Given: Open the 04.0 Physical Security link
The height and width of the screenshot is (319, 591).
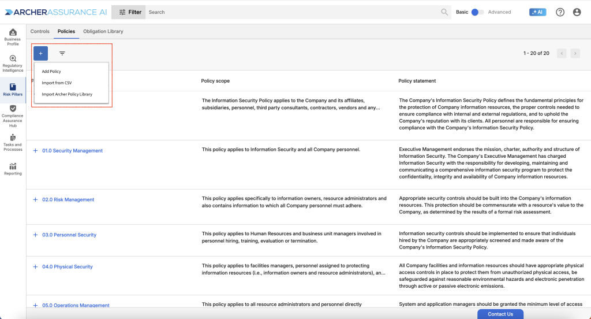Looking at the screenshot, I should pyautogui.click(x=68, y=266).
